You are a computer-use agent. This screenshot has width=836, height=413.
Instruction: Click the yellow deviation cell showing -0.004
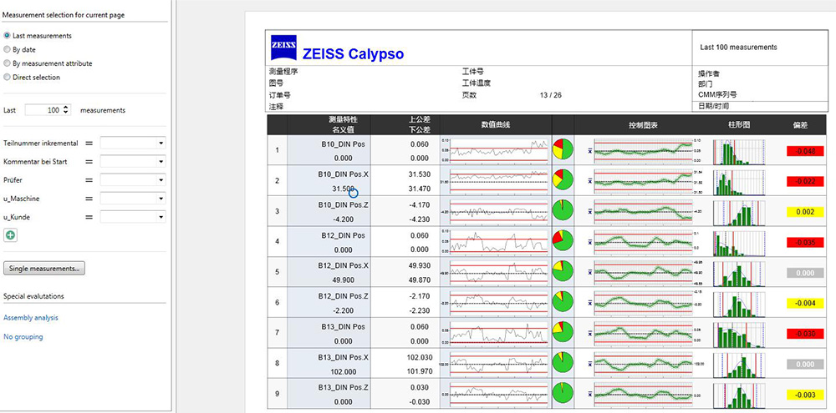point(804,303)
